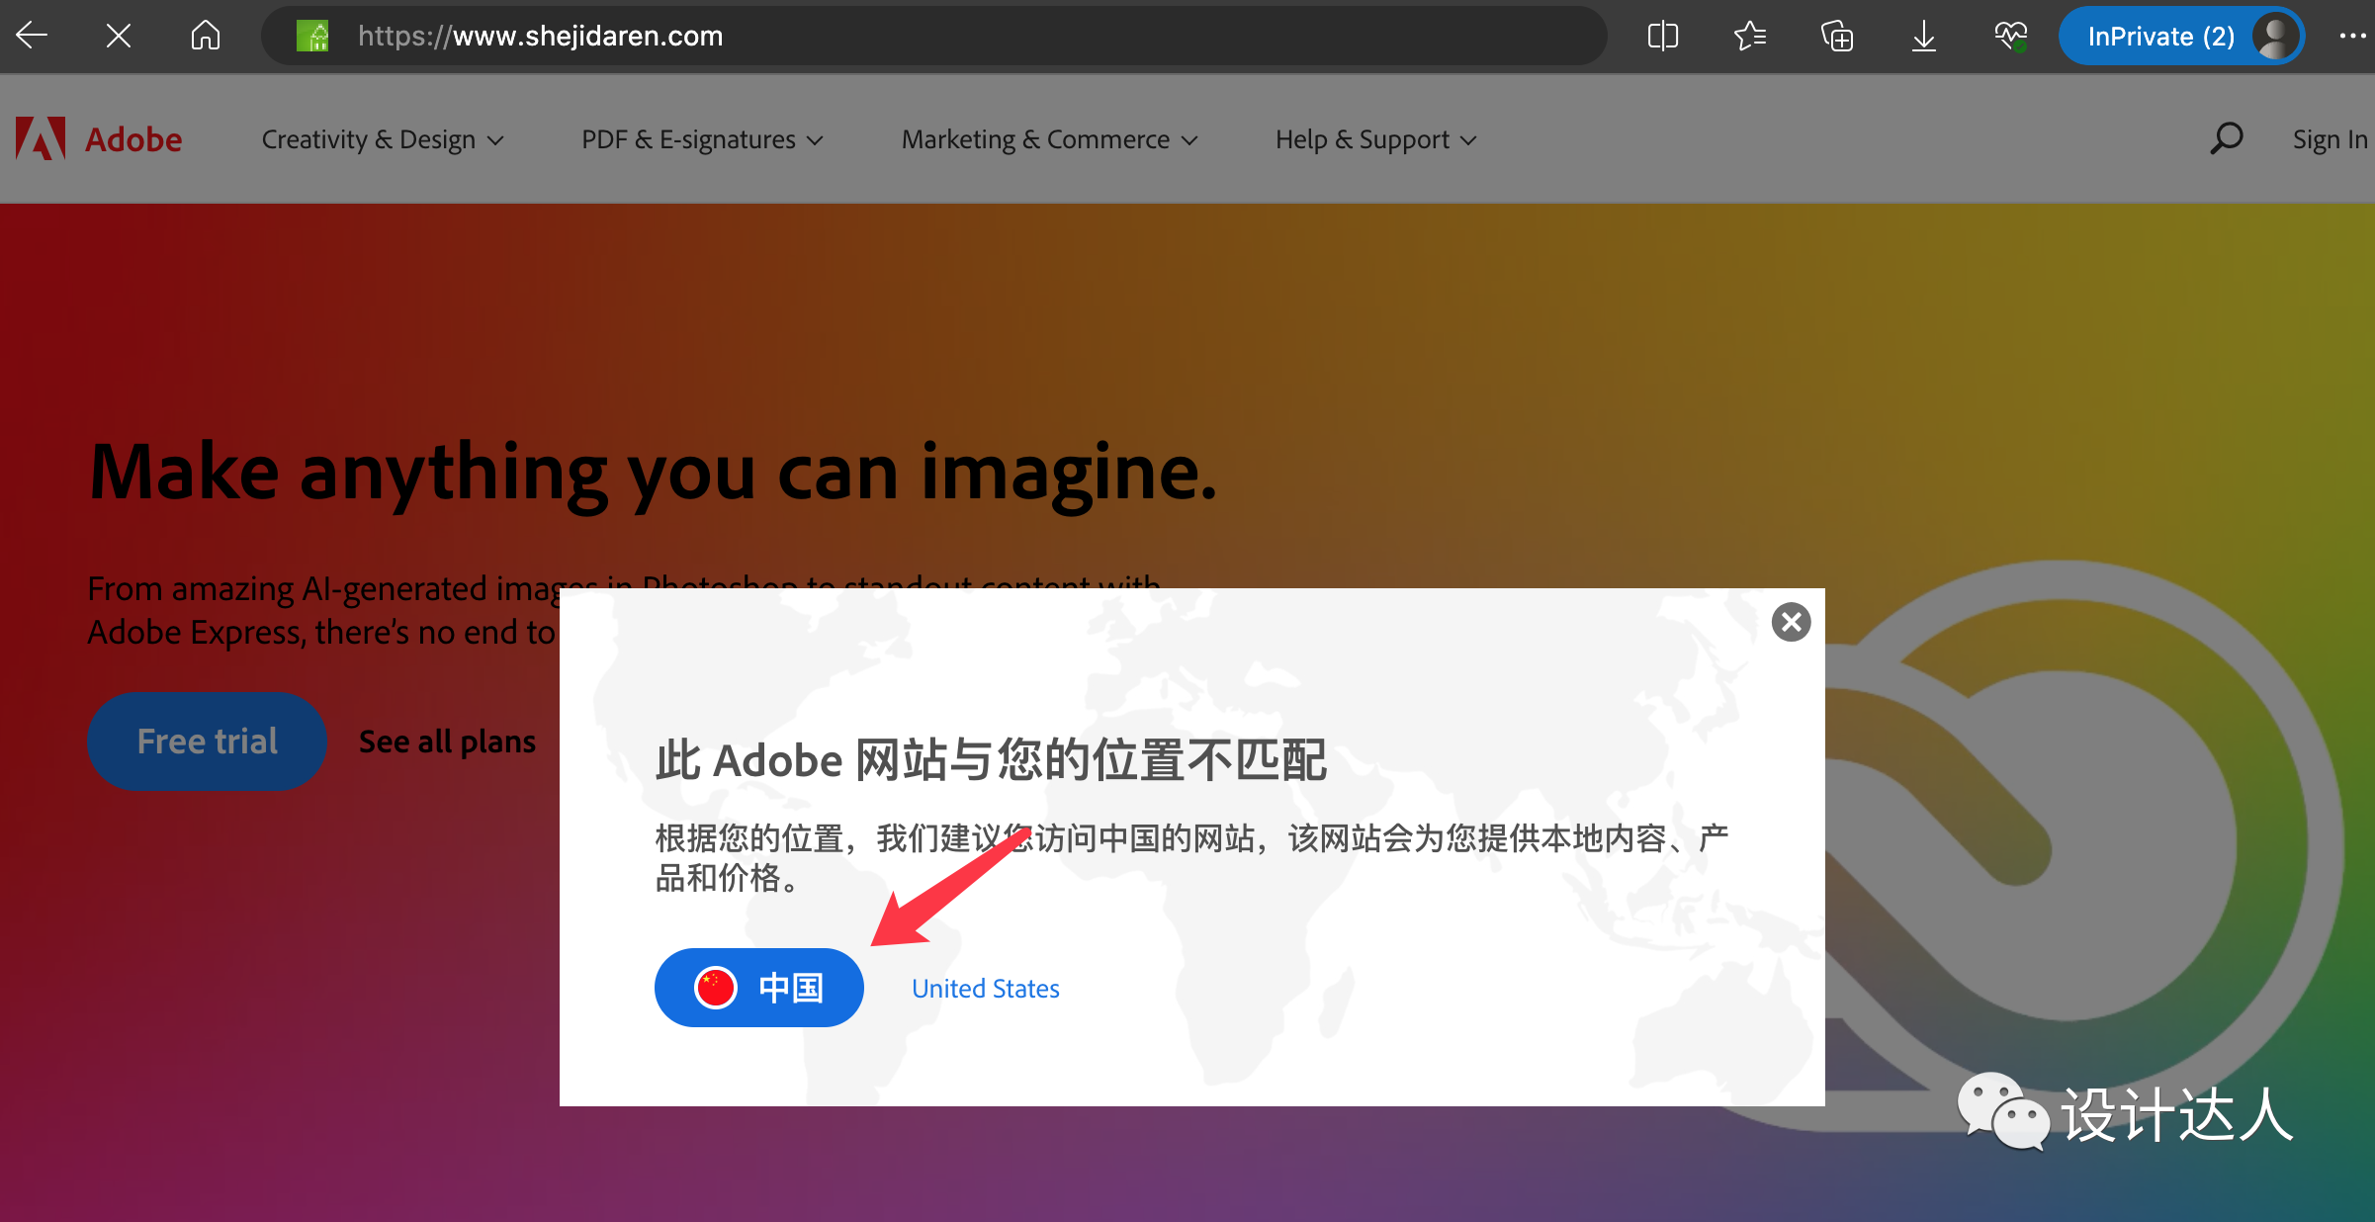Open the split screen icon
Image resolution: width=2375 pixels, height=1222 pixels.
(x=1663, y=37)
